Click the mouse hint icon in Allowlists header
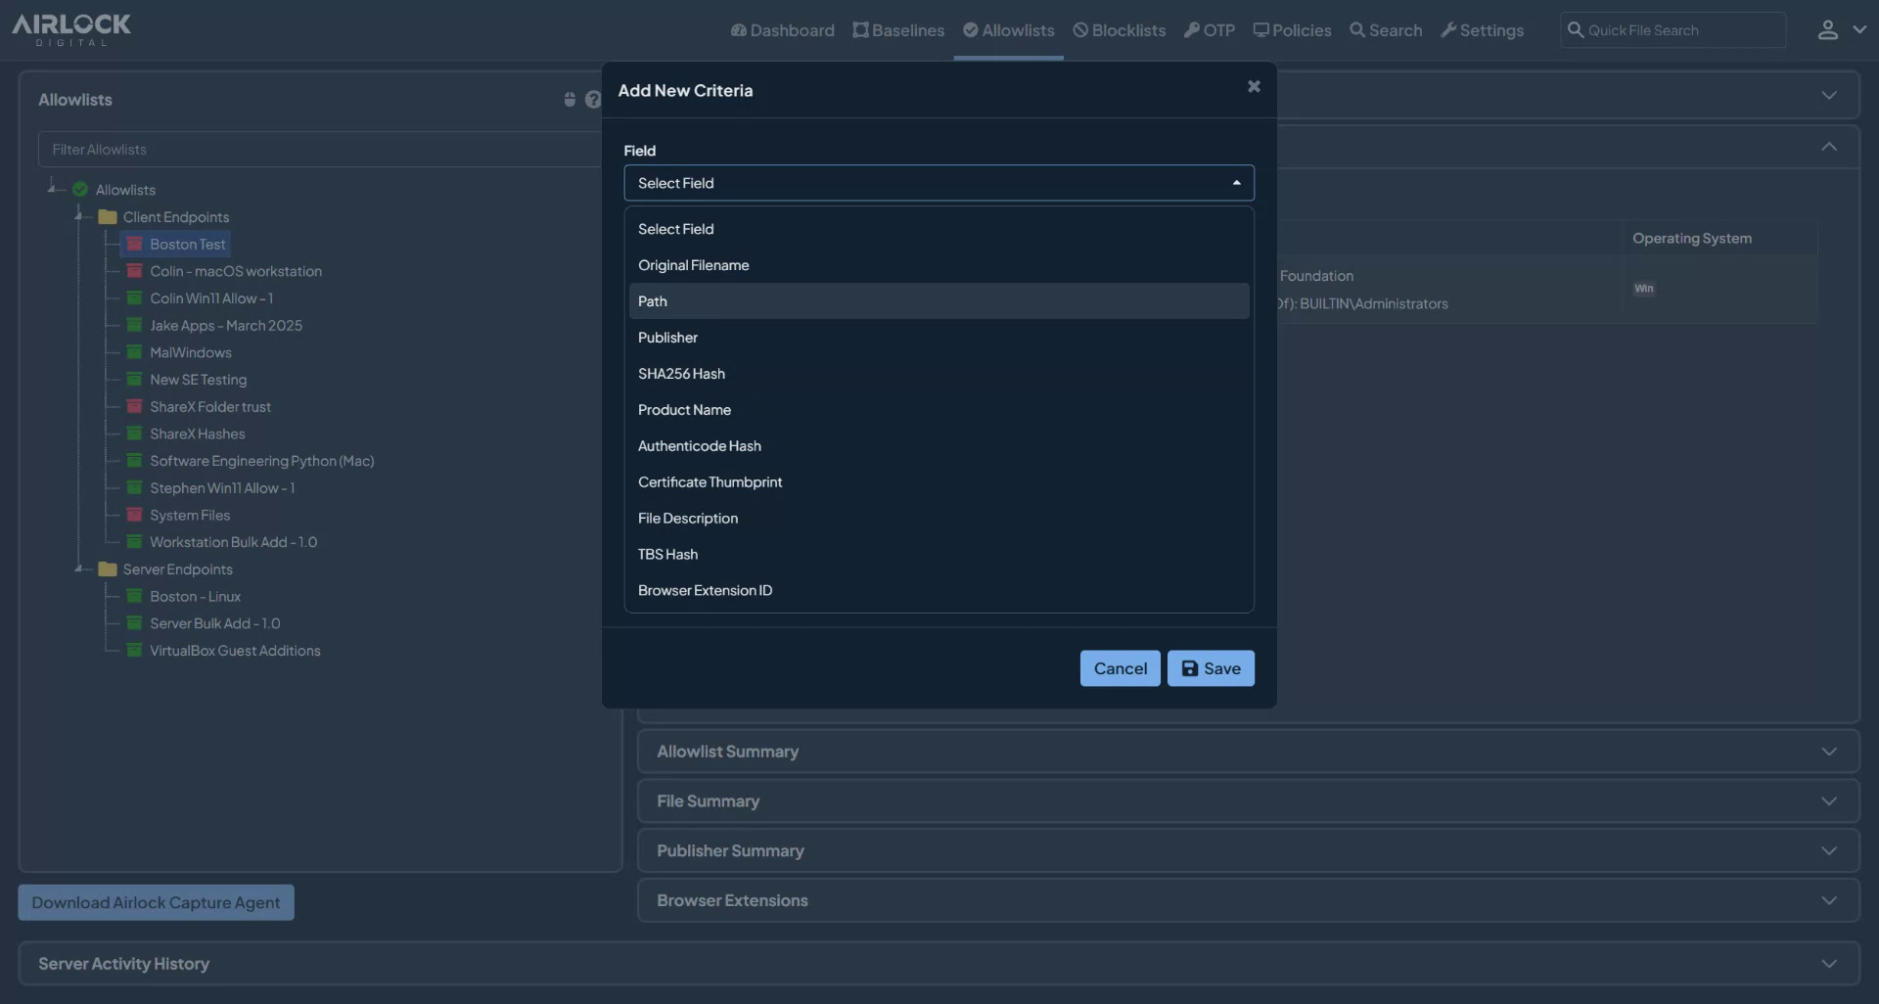Image resolution: width=1879 pixels, height=1004 pixels. click(570, 99)
